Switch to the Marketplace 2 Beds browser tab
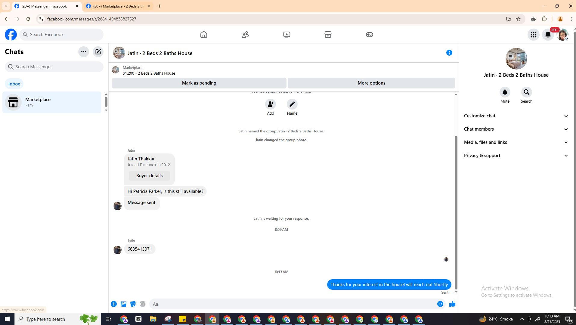 coord(118,6)
